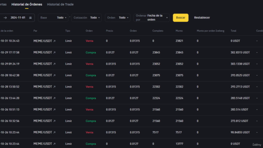263x148 pixels.
Task: Open MEME/USDT link icon in the 10-29 09:24:19 row
Action: pyautogui.click(x=54, y=64)
